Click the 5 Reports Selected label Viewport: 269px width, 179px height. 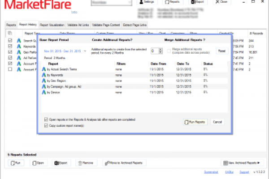(22, 155)
